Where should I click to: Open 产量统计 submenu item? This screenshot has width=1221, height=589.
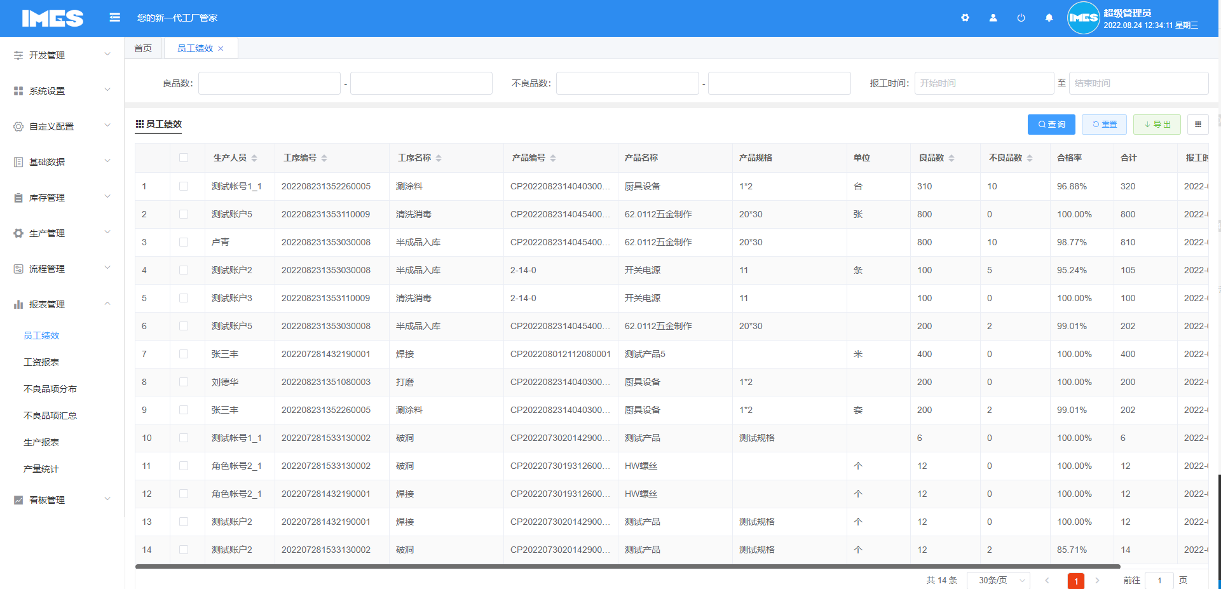pos(41,469)
